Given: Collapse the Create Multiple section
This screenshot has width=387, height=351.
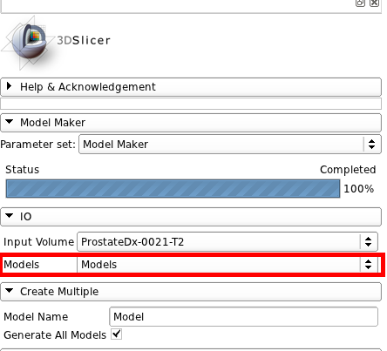Looking at the screenshot, I should point(191,292).
